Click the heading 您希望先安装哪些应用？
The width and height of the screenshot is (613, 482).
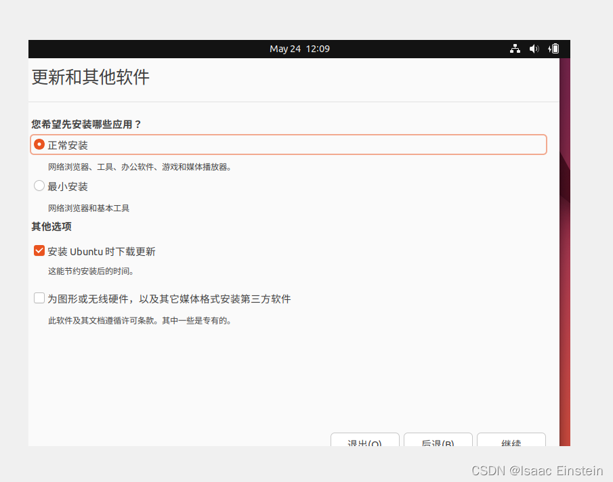pyautogui.click(x=87, y=124)
